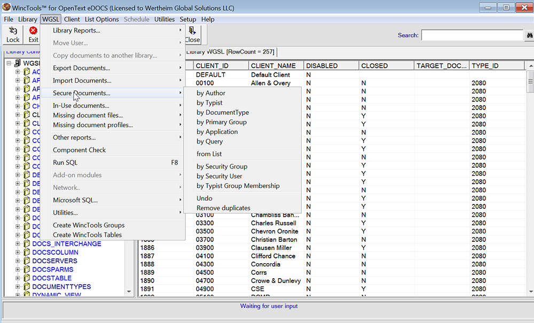Select by Typist Group Membership
Viewport: 534px width, 323px height.
[x=242, y=186]
